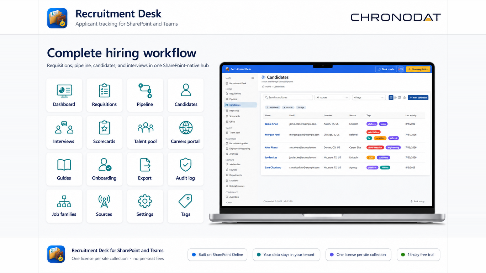Image resolution: width=486 pixels, height=273 pixels.
Task: Select the Export feature tile
Action: pos(145,169)
